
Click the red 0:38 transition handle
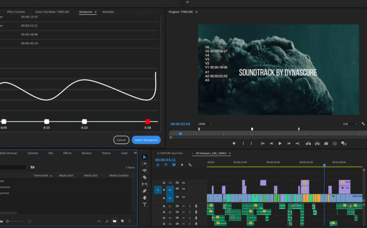(x=147, y=121)
